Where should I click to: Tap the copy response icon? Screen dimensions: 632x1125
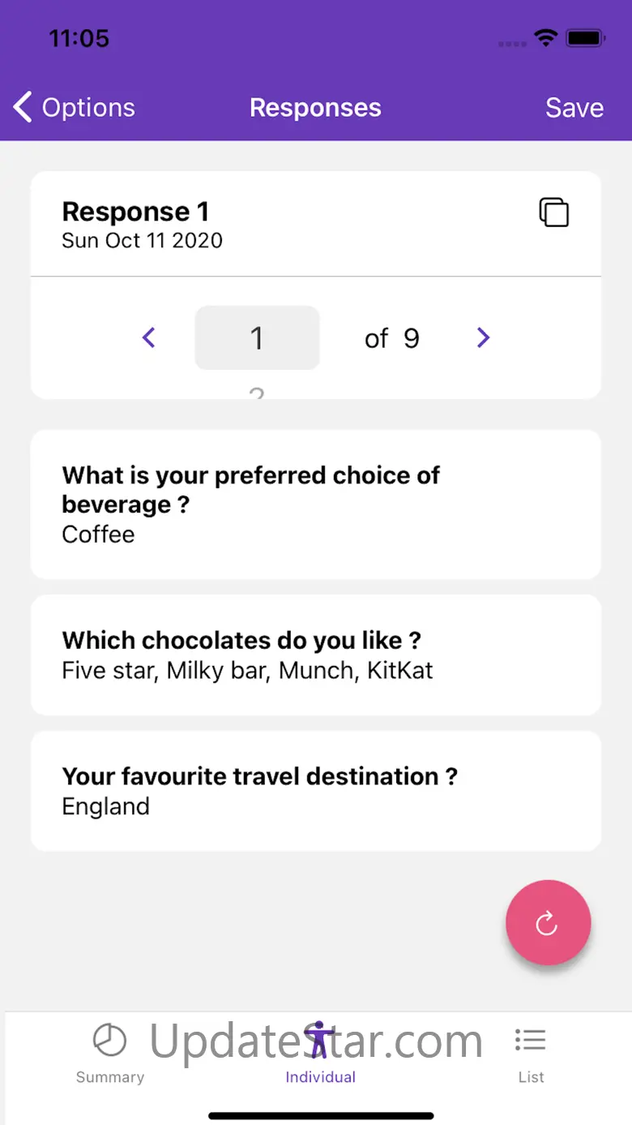[x=554, y=213]
